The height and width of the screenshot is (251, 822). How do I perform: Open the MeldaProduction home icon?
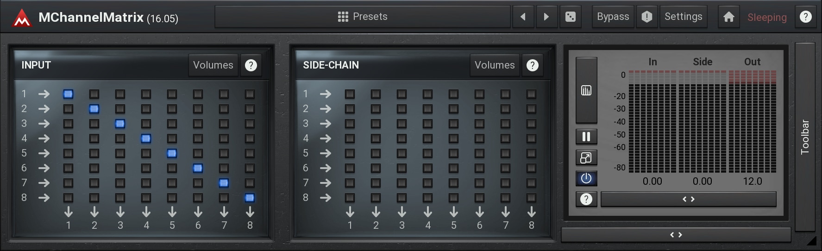729,17
